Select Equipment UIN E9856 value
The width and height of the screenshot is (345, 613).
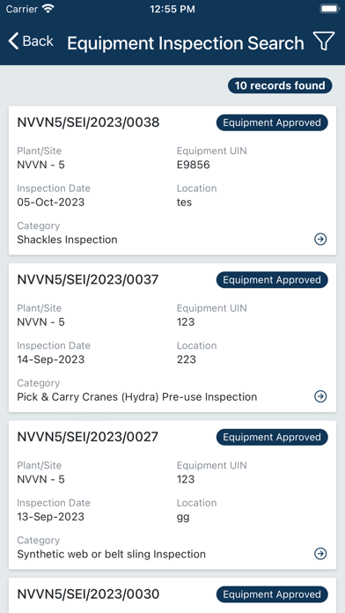194,165
